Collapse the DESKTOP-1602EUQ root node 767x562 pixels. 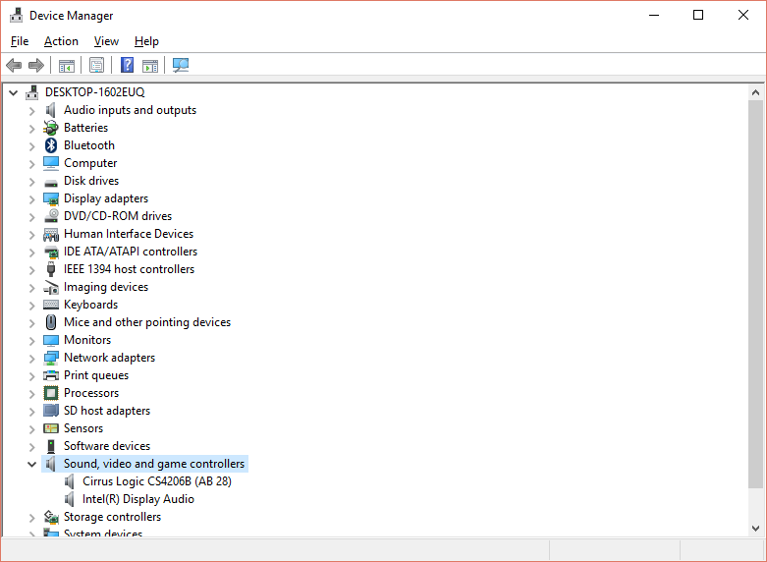13,92
